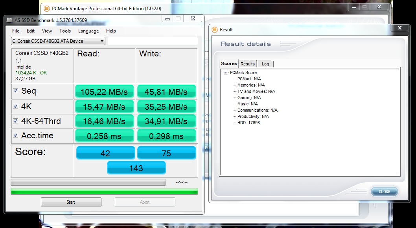Click the PCMark Vantage title bar logo icon
Screen dimensions: 416x228
click(47, 9)
